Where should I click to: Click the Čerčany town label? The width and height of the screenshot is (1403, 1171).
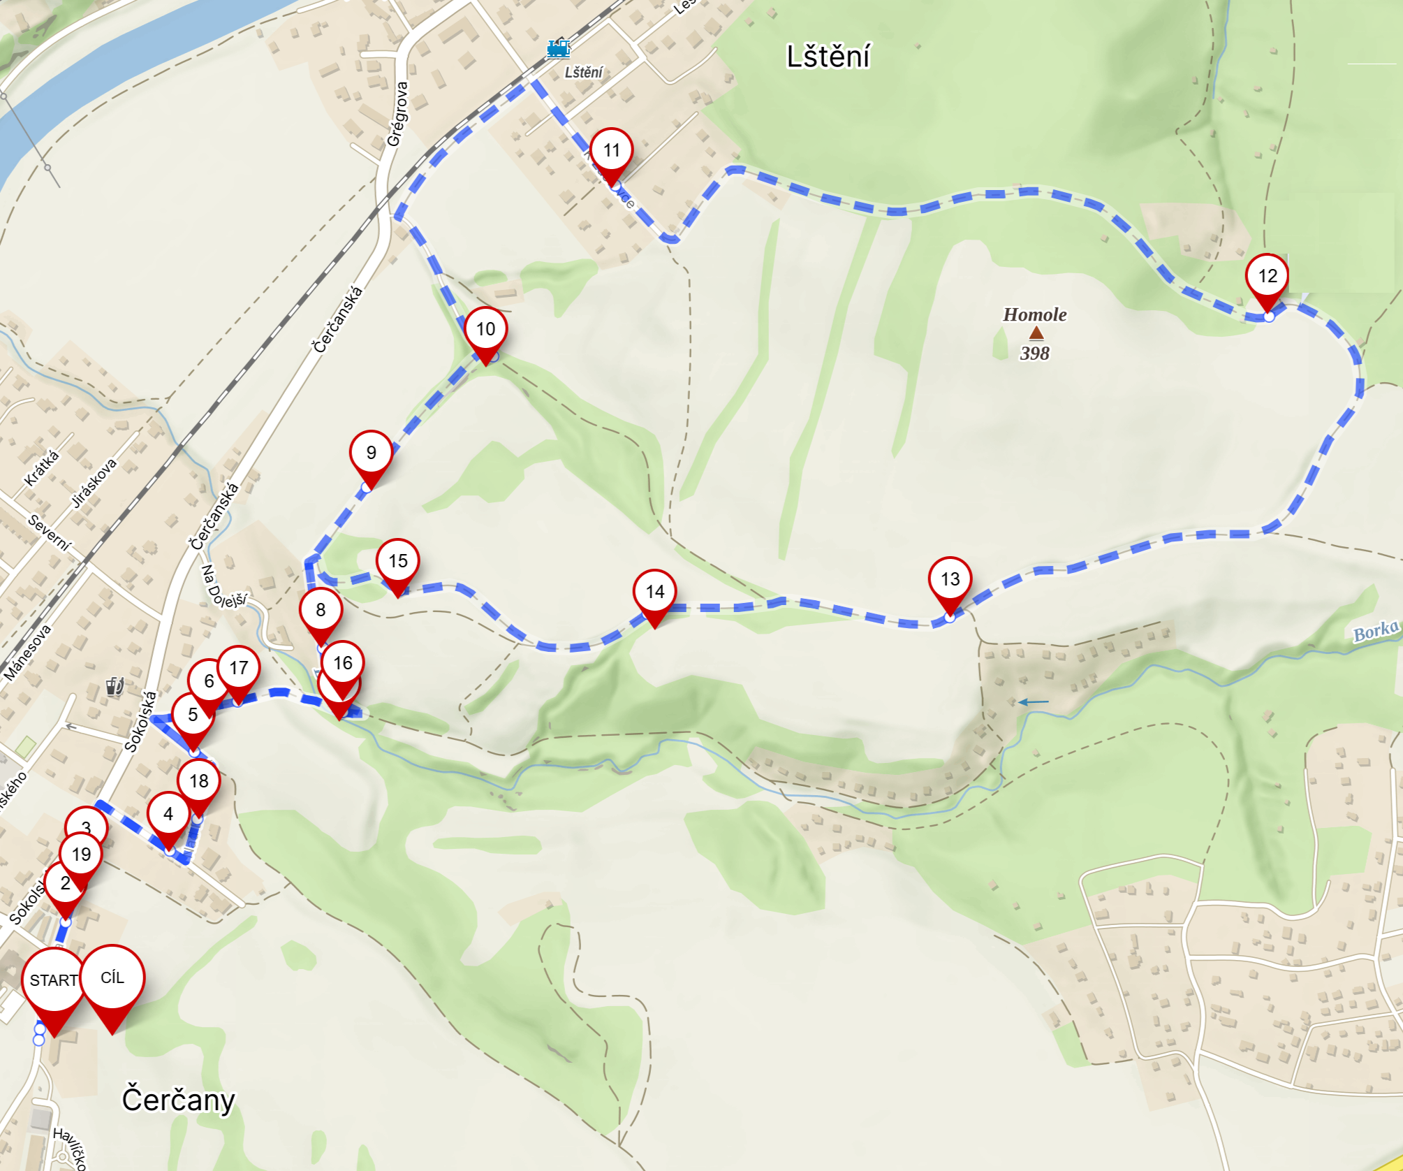click(x=178, y=1099)
